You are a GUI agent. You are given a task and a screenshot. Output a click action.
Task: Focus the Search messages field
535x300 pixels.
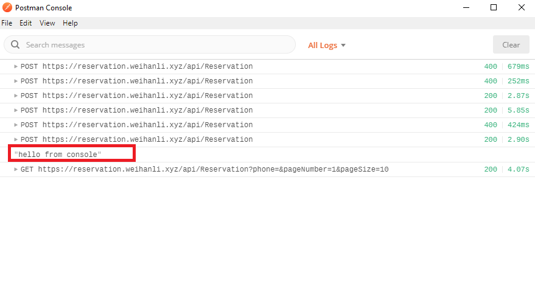point(150,44)
